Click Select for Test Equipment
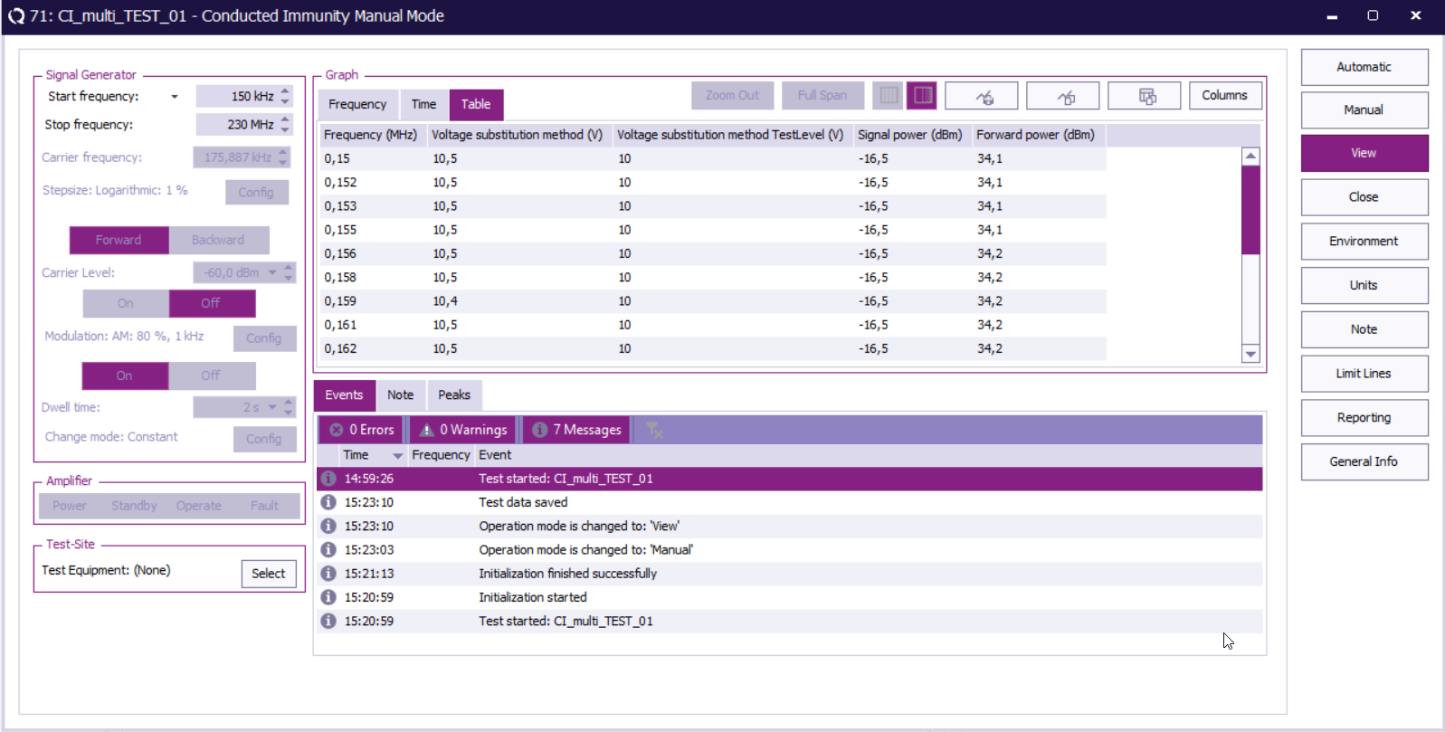This screenshot has width=1445, height=732. pyautogui.click(x=269, y=574)
